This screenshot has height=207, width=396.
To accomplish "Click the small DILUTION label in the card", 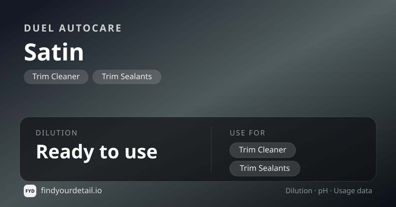I will (57, 133).
